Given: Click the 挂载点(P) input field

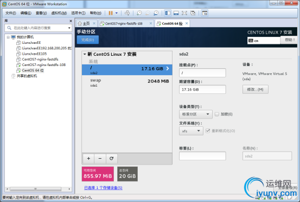Looking at the screenshot, I should pos(202,73).
